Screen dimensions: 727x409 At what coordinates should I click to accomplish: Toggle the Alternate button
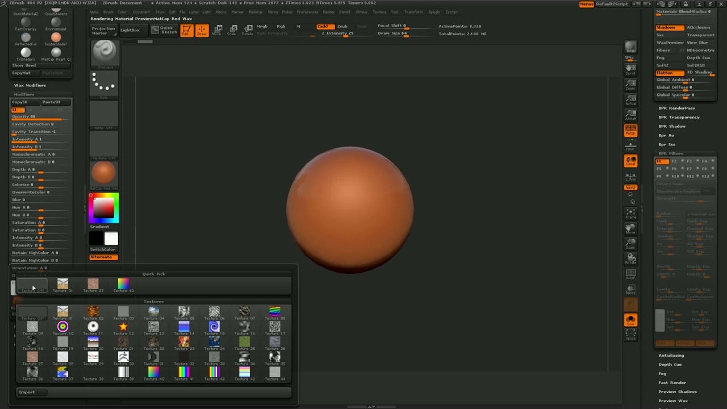tap(103, 257)
